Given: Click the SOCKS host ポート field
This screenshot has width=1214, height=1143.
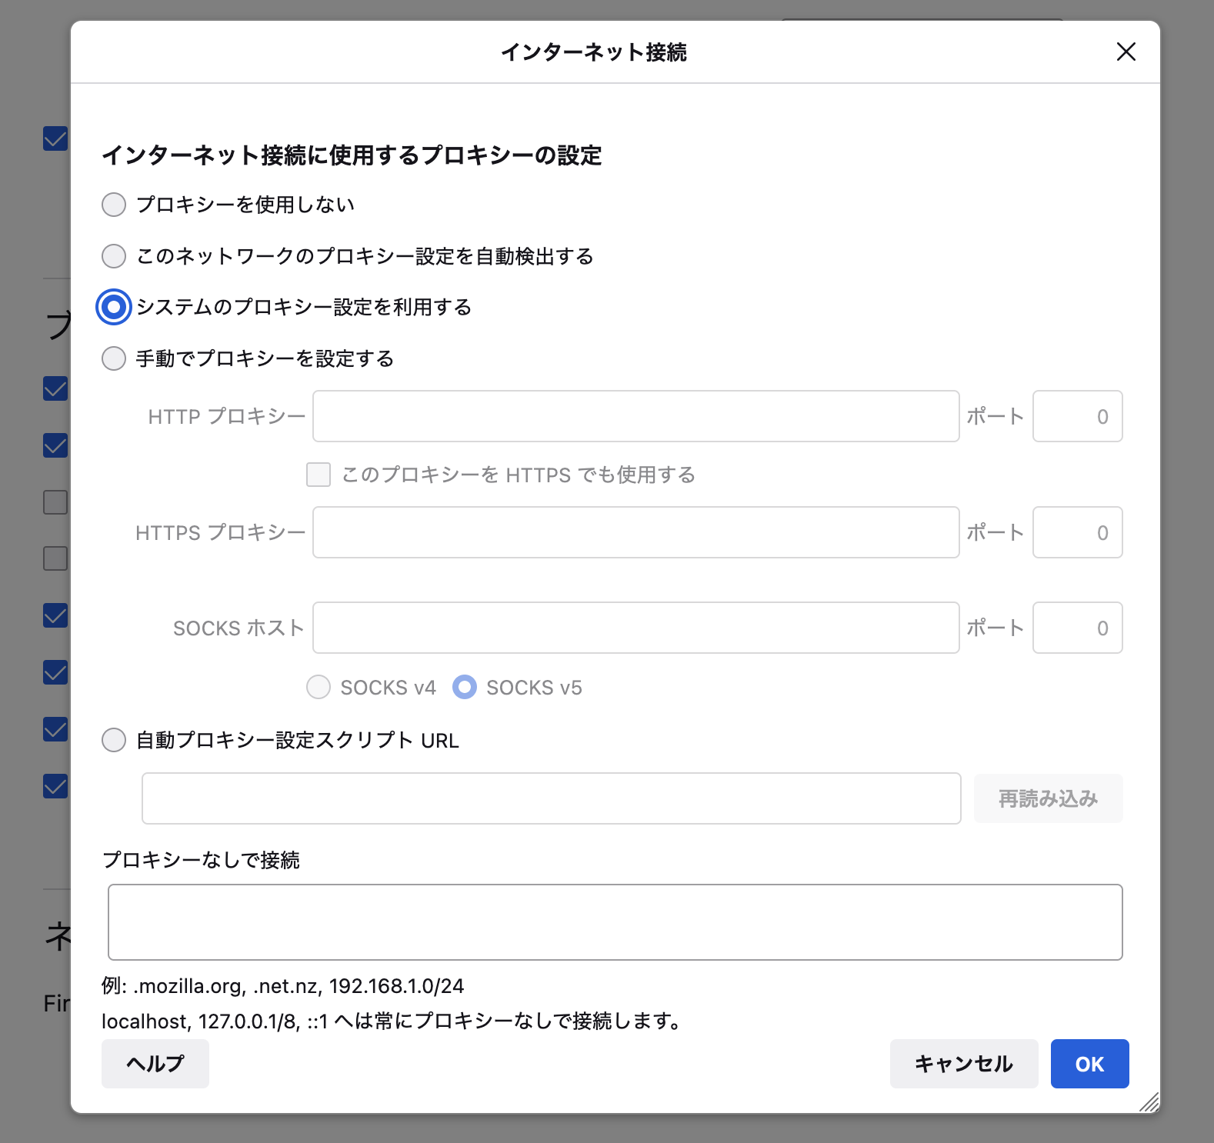Looking at the screenshot, I should point(1076,628).
